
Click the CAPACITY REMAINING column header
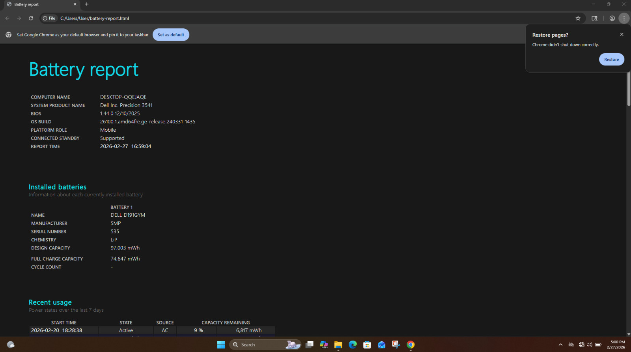pyautogui.click(x=226, y=322)
